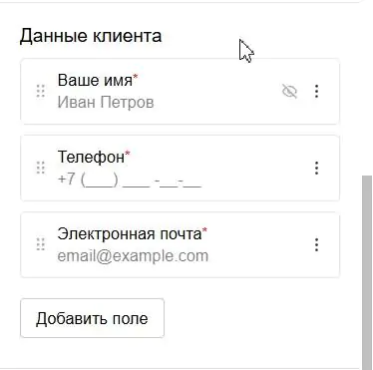Click the scrollbar track above the thumb
This screenshot has width=373, height=370.
point(367,90)
